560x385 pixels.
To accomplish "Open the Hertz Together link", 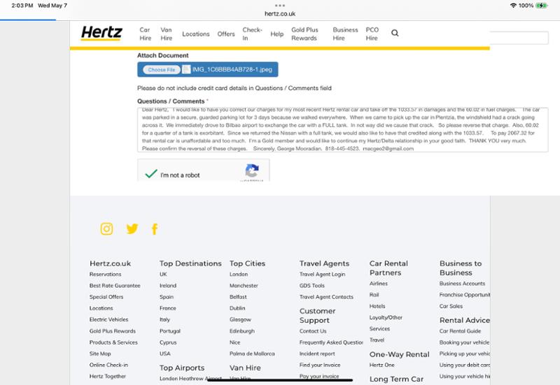I will pos(108,376).
